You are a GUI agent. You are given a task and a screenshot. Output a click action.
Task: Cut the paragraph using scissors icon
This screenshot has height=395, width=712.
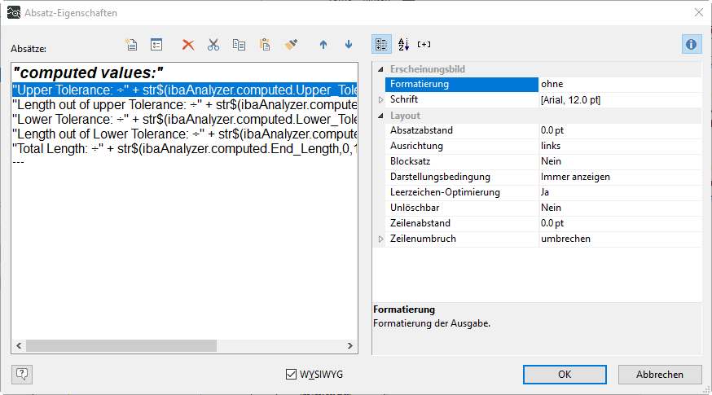click(213, 45)
